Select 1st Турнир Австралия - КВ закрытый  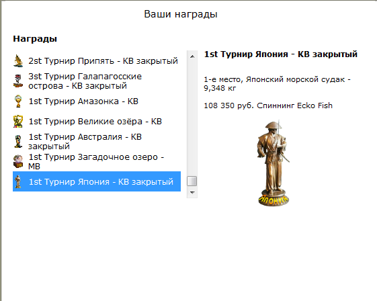point(97,142)
